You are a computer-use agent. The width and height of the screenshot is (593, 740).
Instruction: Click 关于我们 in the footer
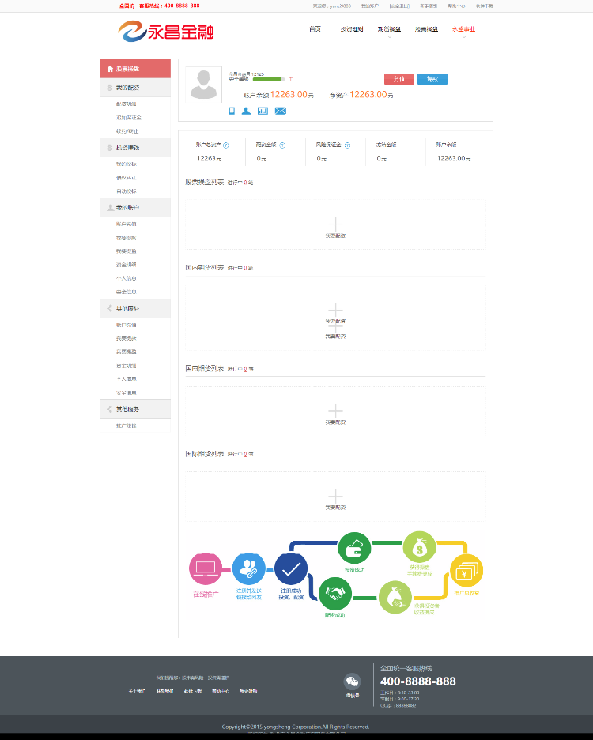click(x=137, y=692)
